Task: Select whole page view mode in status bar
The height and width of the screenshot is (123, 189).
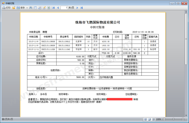Action: coord(149,119)
